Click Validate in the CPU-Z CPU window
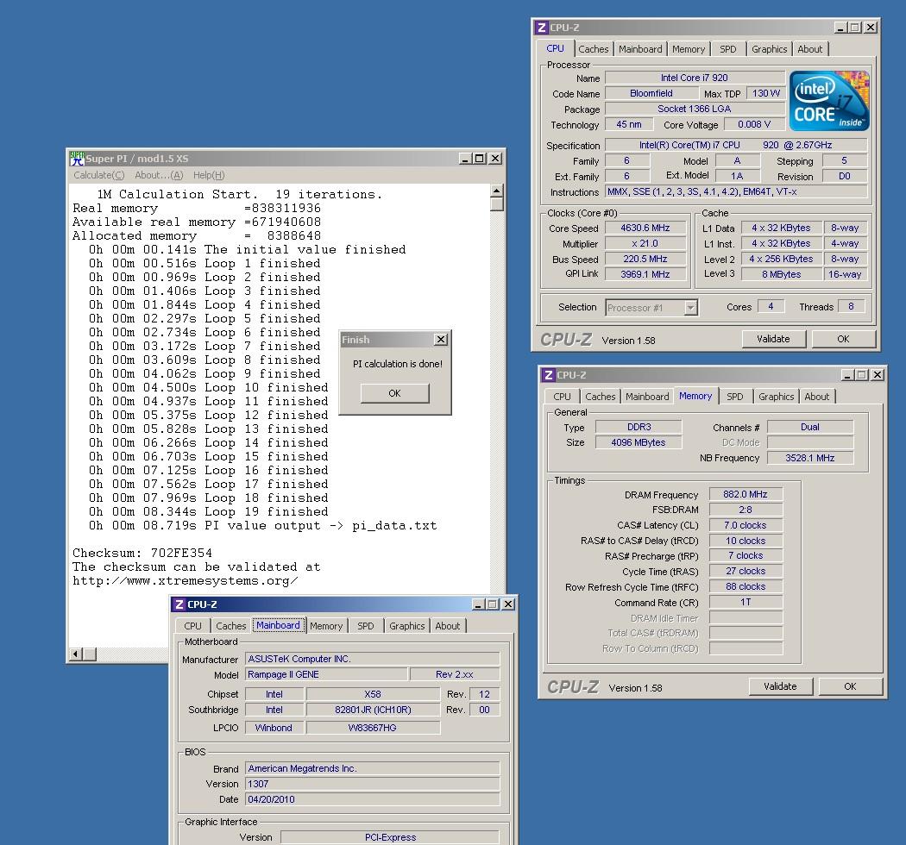The height and width of the screenshot is (845, 906). [774, 339]
